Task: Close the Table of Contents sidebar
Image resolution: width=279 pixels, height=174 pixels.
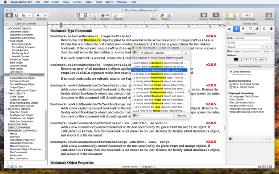Action: coord(6,24)
